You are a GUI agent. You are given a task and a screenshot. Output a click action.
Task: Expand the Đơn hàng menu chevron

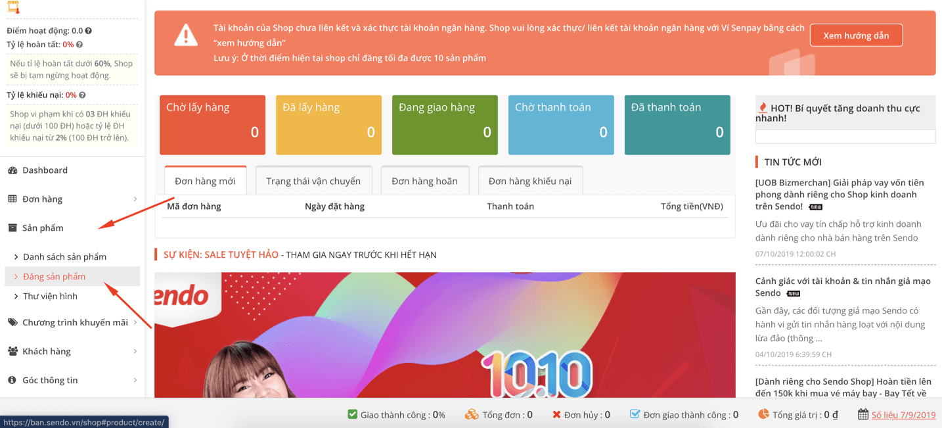135,199
